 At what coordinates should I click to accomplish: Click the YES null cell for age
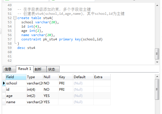51,96
